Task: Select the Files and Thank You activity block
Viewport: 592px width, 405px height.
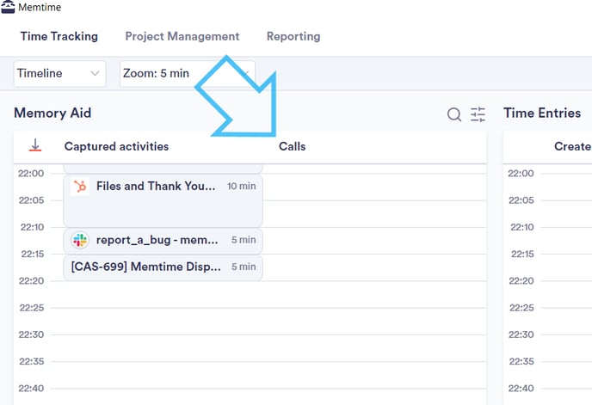Action: pos(163,200)
